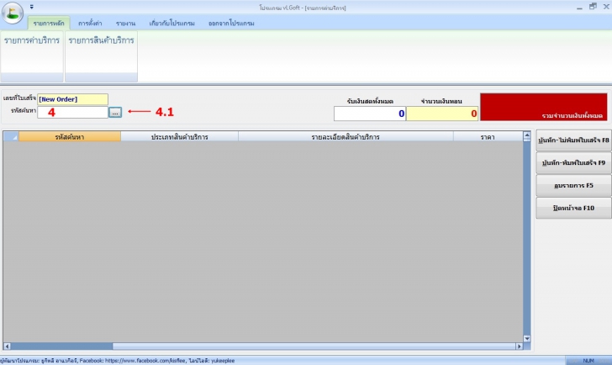Click the ออกจากโปรแกรม tab

click(x=231, y=24)
